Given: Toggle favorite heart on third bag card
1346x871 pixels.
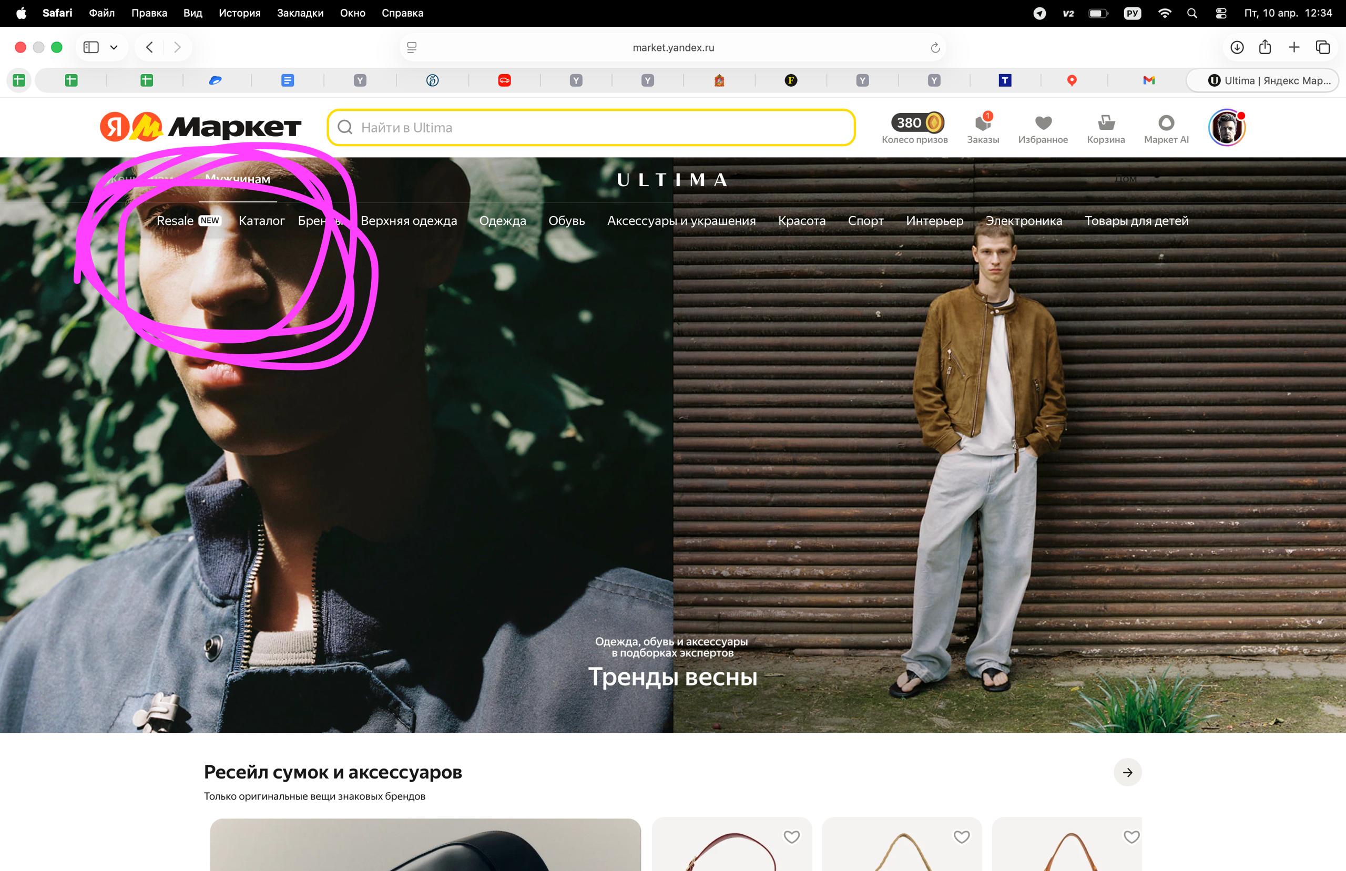Looking at the screenshot, I should point(1131,836).
